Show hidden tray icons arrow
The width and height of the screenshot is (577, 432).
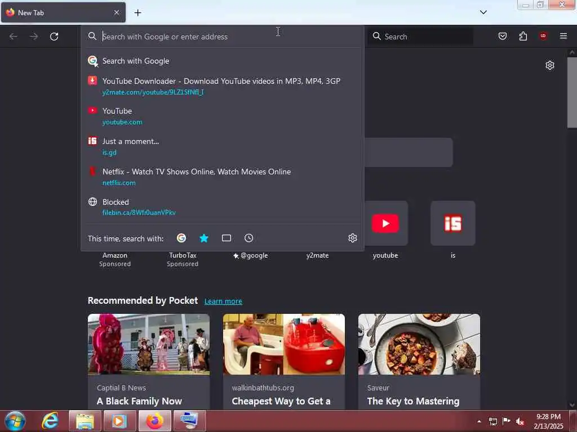click(479, 421)
